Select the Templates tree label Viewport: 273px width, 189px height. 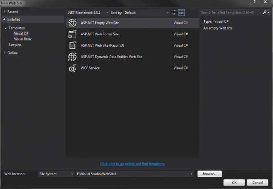(x=16, y=28)
